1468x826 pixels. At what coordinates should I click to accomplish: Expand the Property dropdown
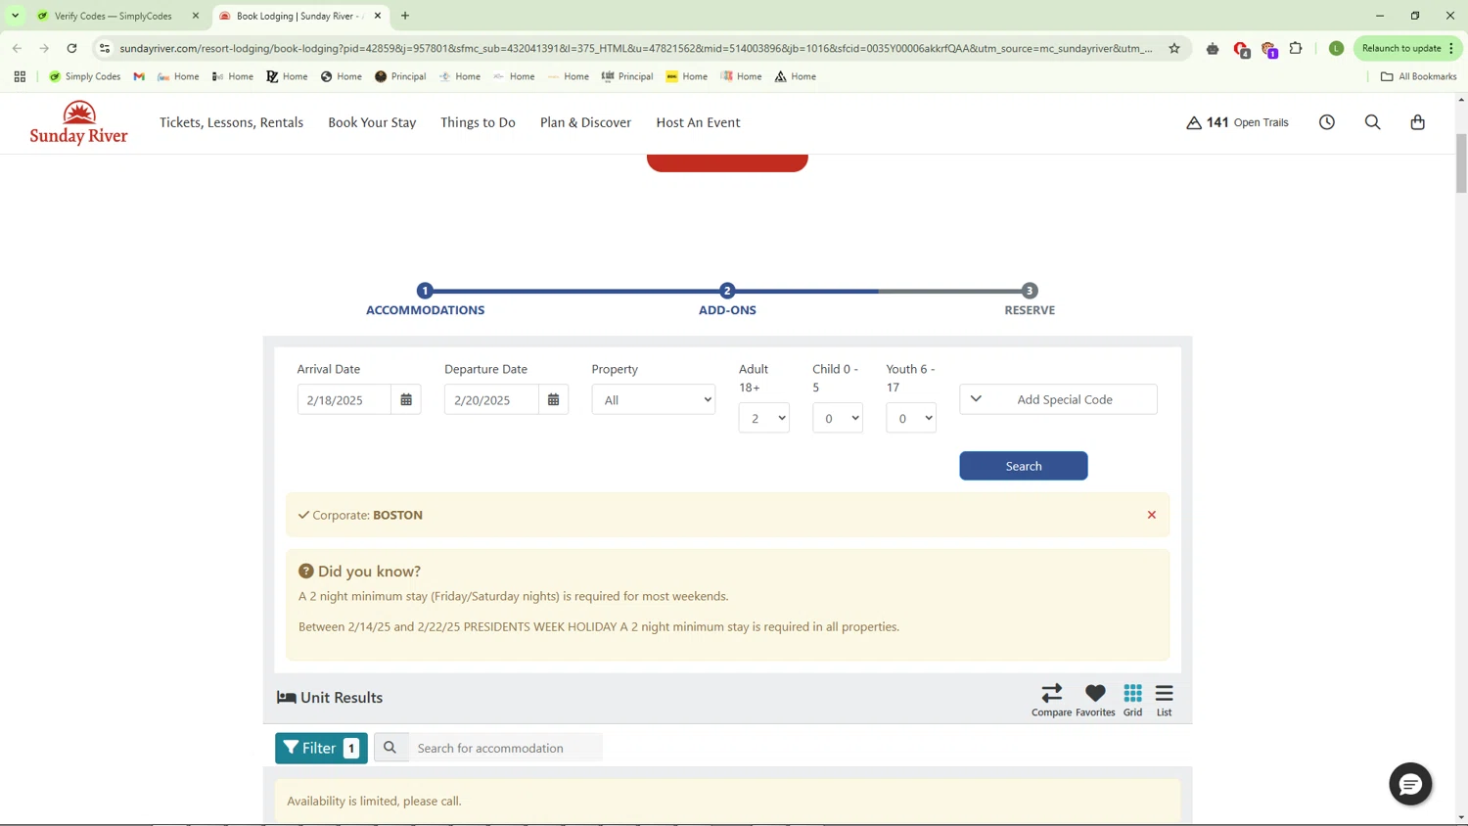pyautogui.click(x=653, y=399)
